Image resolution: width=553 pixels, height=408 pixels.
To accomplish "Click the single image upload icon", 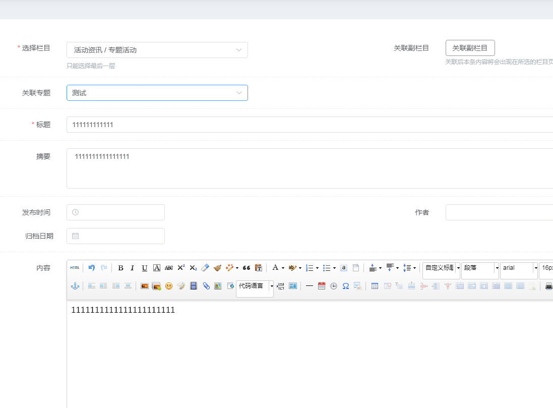I will 144,286.
